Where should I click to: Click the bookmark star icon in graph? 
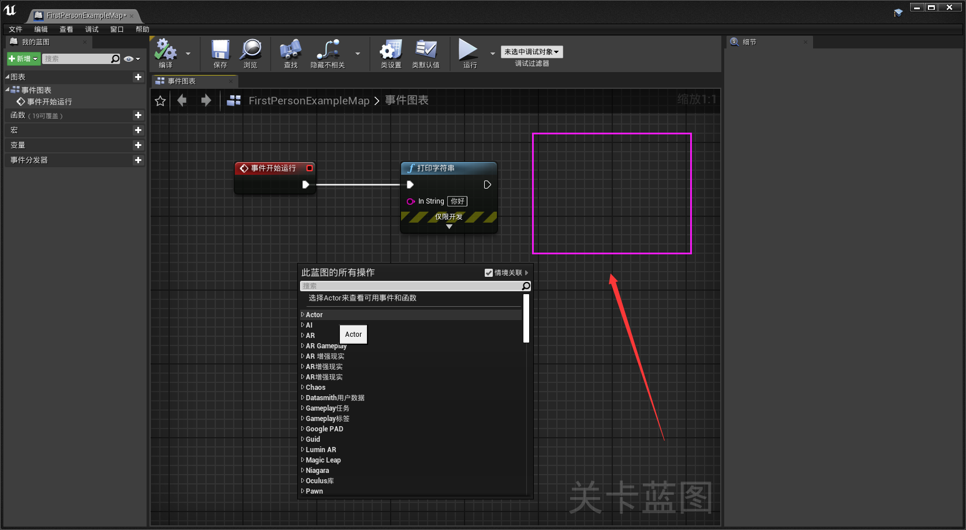(x=160, y=101)
